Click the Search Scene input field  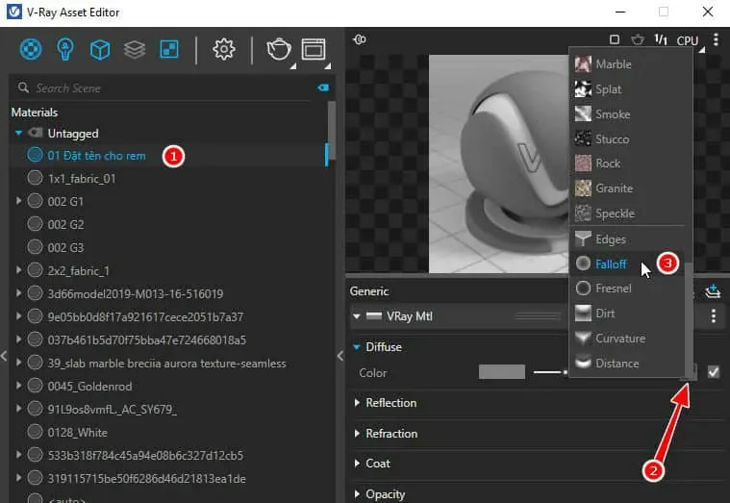point(164,88)
